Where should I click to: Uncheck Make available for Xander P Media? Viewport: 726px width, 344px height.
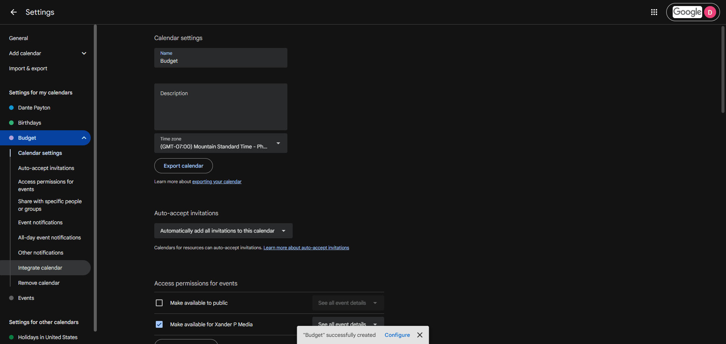click(159, 324)
